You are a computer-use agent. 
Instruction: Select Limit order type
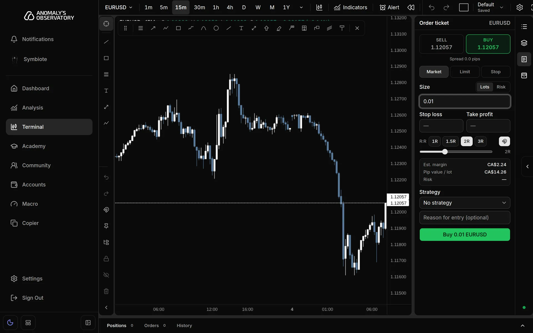[x=465, y=72]
